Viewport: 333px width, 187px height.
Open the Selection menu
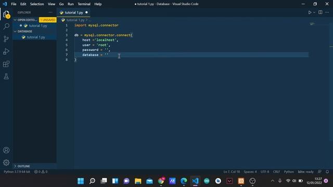coord(37,4)
